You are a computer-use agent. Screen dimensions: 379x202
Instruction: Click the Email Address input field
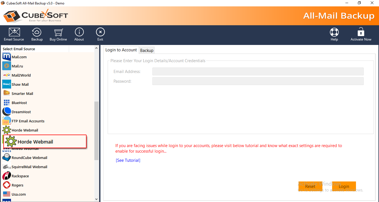click(x=258, y=72)
